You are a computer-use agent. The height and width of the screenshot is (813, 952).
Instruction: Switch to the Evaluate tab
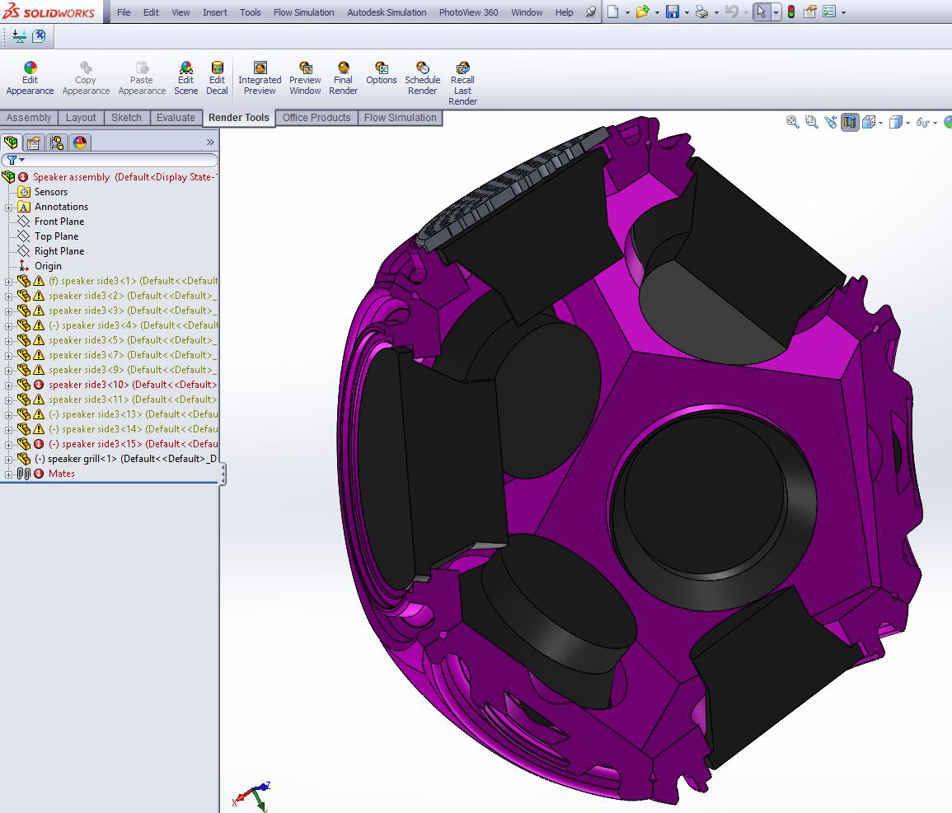pyautogui.click(x=176, y=118)
